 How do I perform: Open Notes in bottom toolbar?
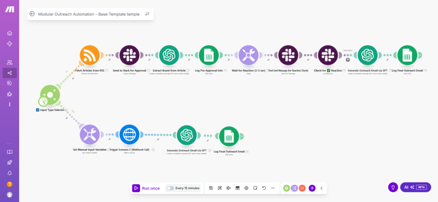pyautogui.click(x=255, y=188)
